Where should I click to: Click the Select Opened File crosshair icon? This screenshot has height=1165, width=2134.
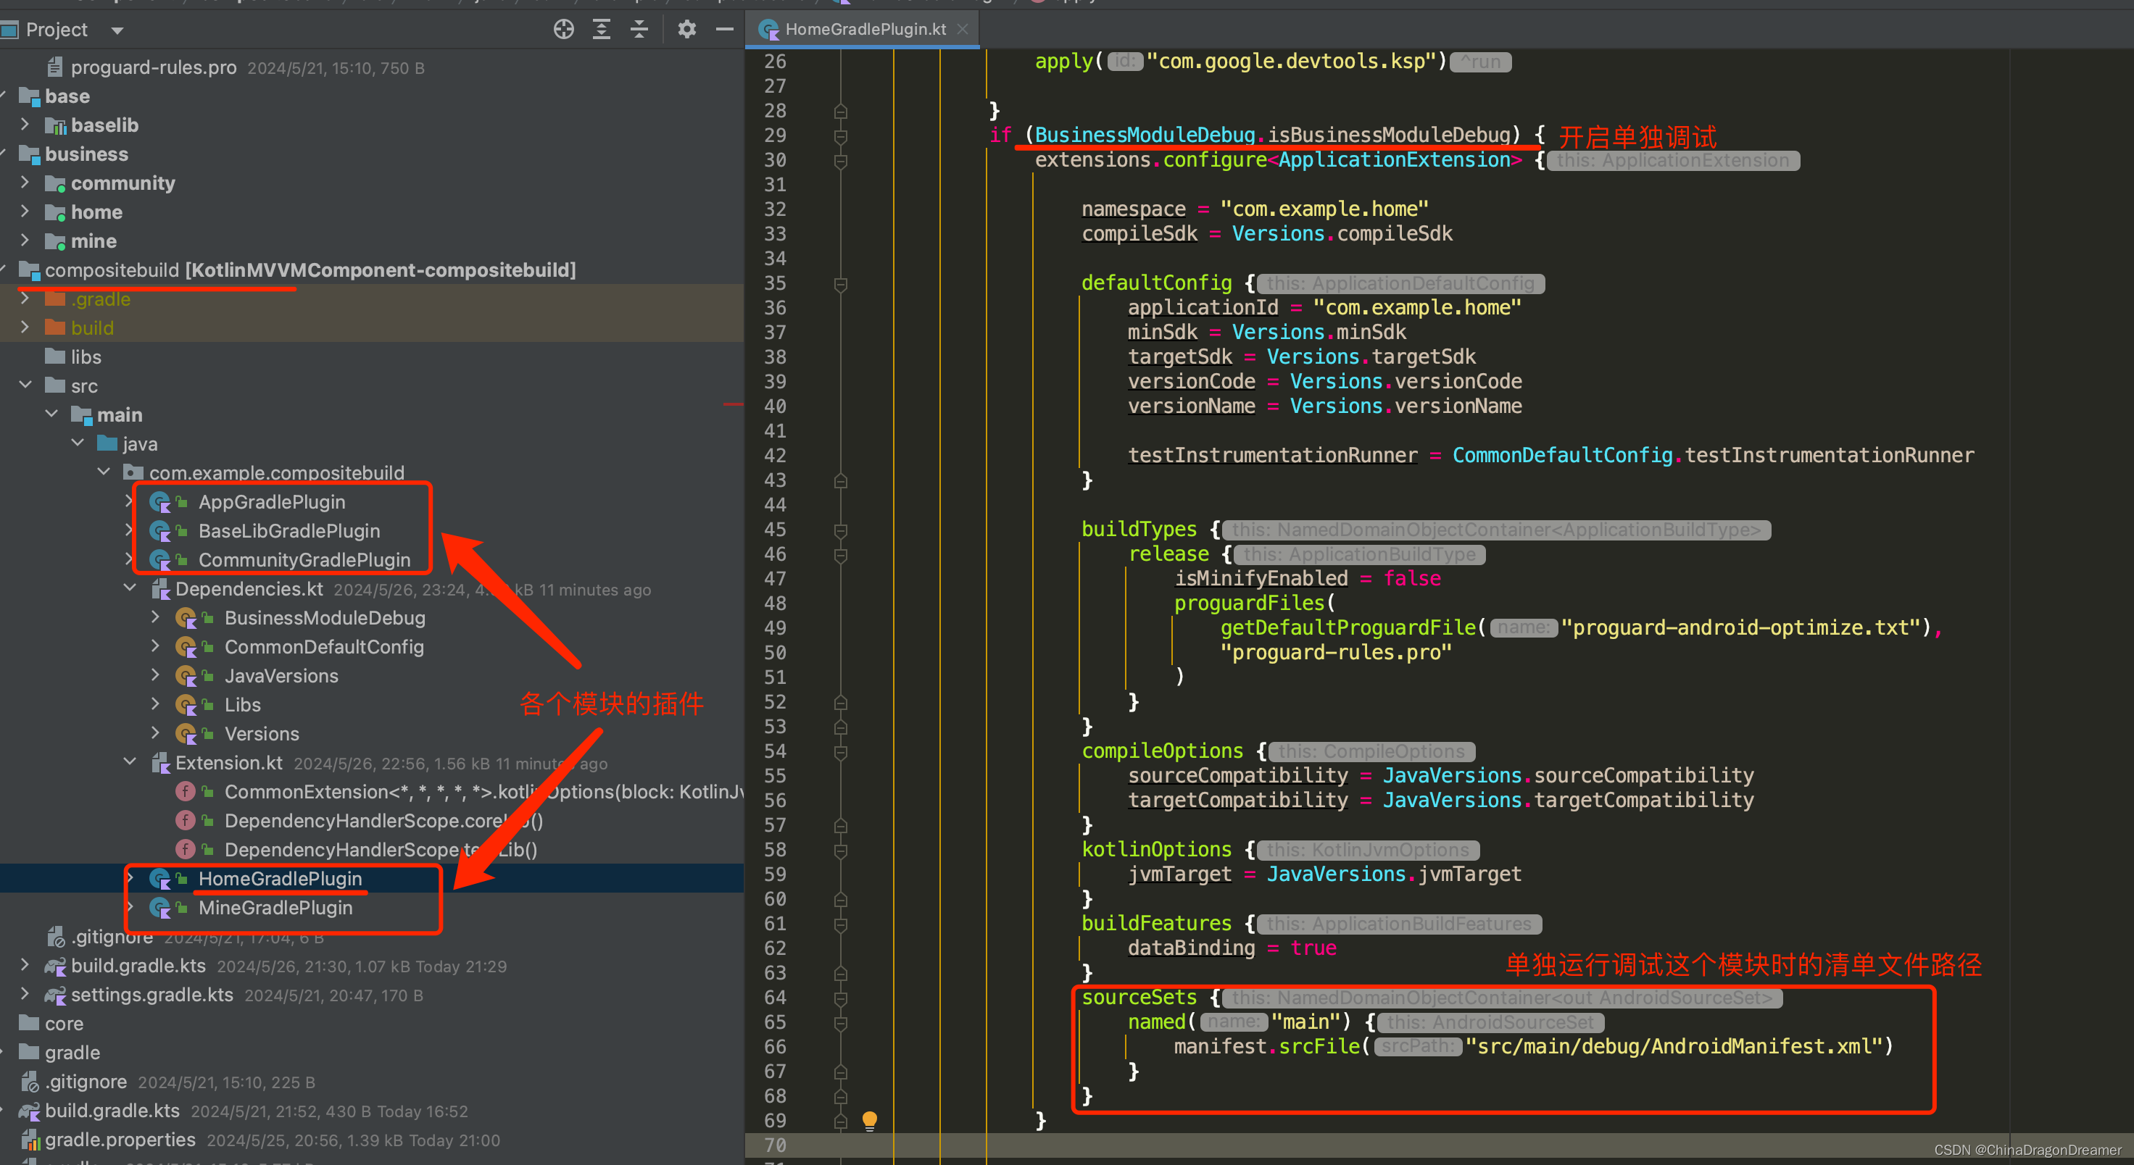[x=563, y=29]
